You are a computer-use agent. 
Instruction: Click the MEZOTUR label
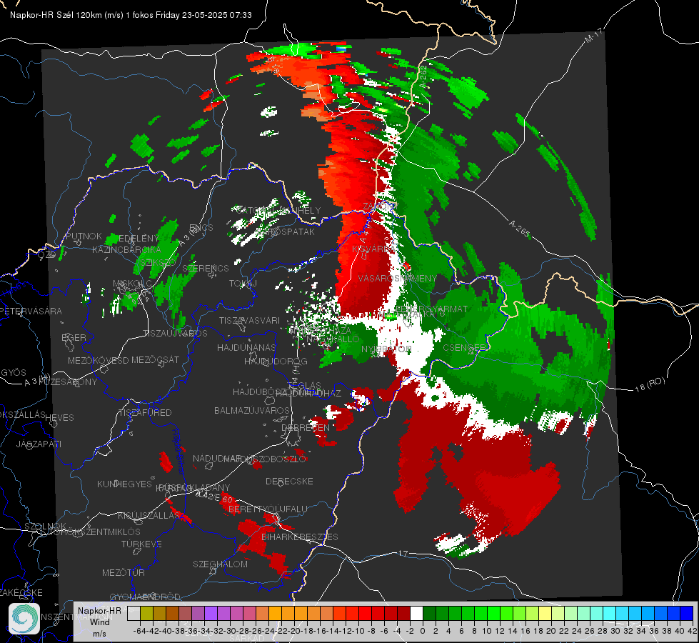tap(123, 572)
